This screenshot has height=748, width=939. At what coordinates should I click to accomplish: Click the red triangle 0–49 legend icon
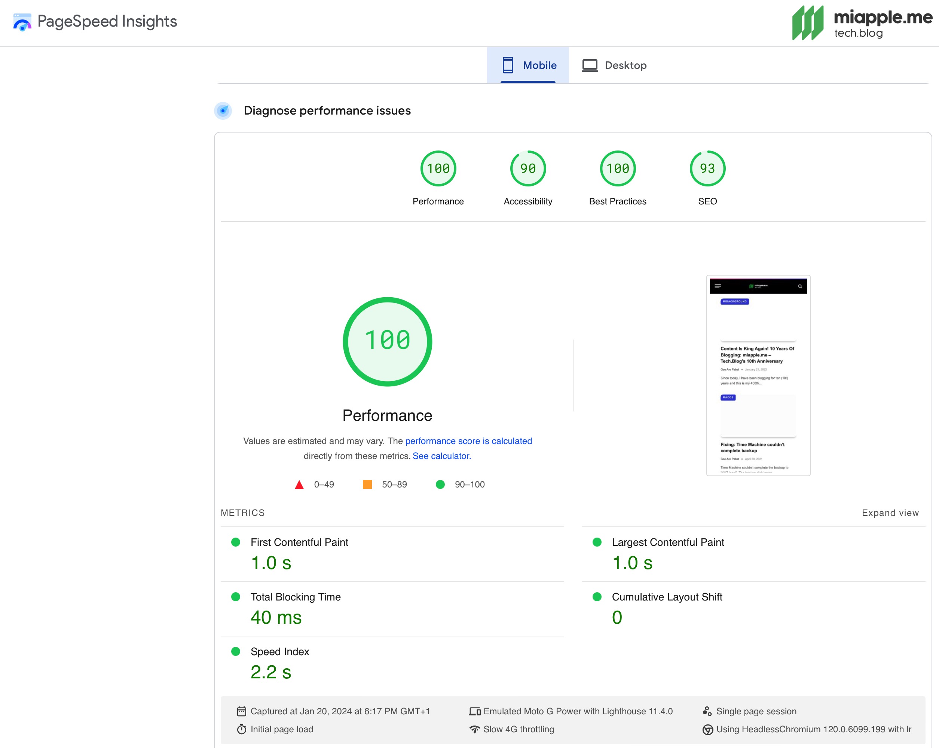tap(299, 485)
